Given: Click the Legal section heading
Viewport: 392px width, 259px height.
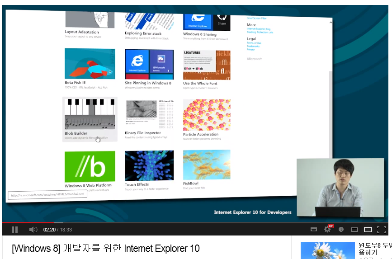Looking at the screenshot, I should pyautogui.click(x=251, y=39).
